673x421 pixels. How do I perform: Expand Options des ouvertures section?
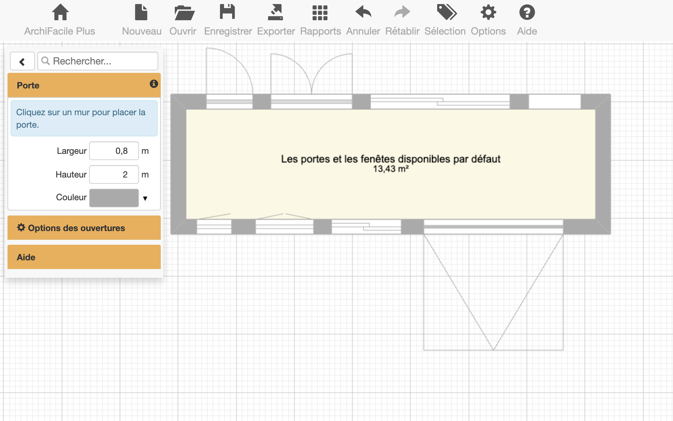pos(84,228)
